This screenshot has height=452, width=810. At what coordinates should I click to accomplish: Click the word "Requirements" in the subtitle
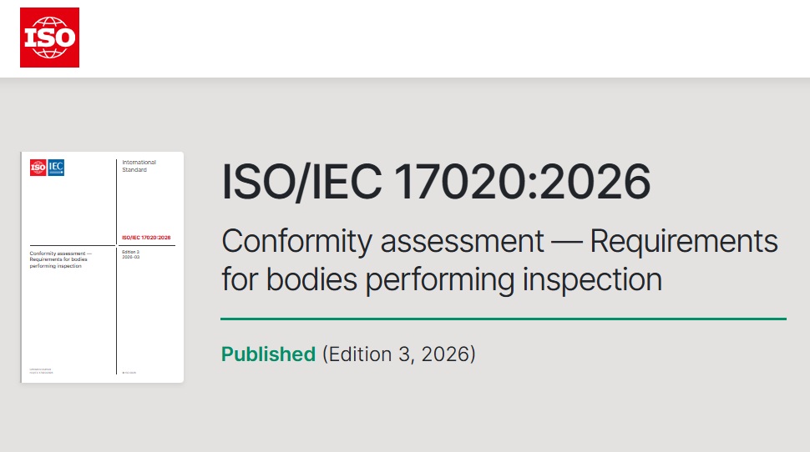point(684,241)
